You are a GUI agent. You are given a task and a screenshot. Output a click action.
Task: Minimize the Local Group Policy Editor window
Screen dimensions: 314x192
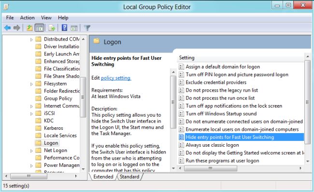[277, 5]
